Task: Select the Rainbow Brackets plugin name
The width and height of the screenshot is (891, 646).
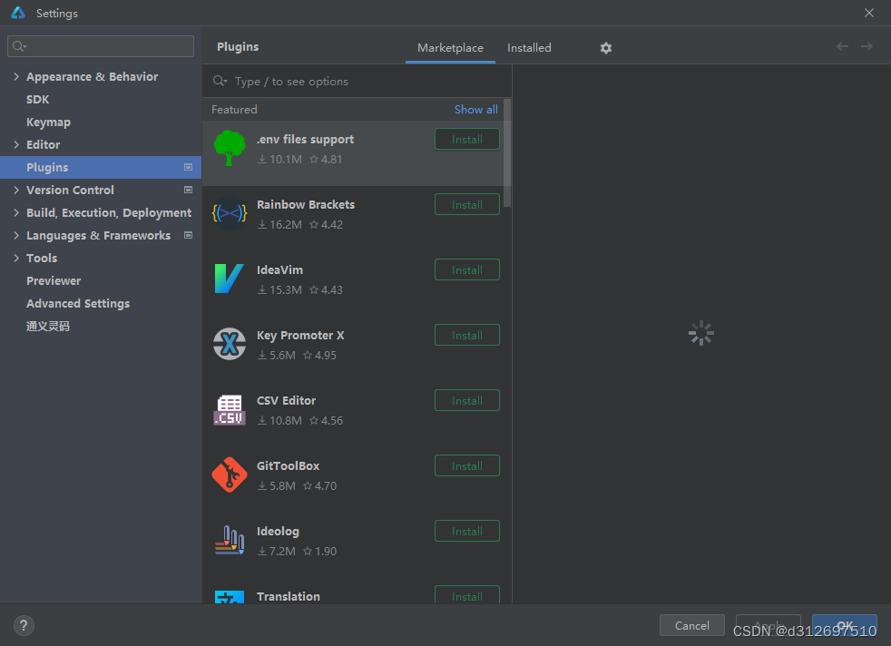Action: click(x=306, y=204)
